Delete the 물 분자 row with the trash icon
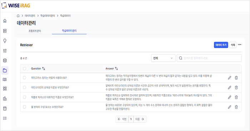 [236, 107]
